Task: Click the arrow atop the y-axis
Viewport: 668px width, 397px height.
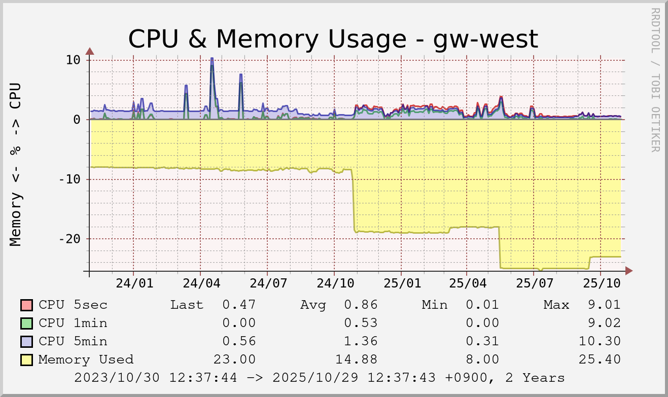Action: [90, 51]
